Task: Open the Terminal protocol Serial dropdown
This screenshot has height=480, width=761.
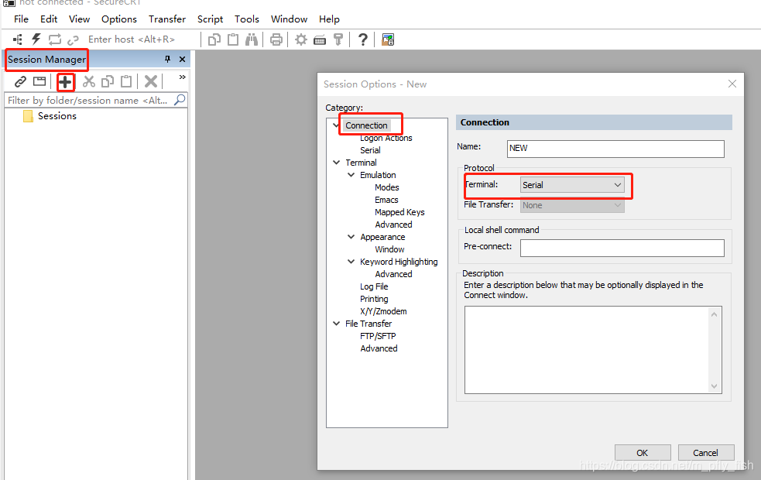Action: pos(572,185)
